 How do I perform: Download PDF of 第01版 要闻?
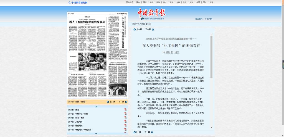[125, 110]
